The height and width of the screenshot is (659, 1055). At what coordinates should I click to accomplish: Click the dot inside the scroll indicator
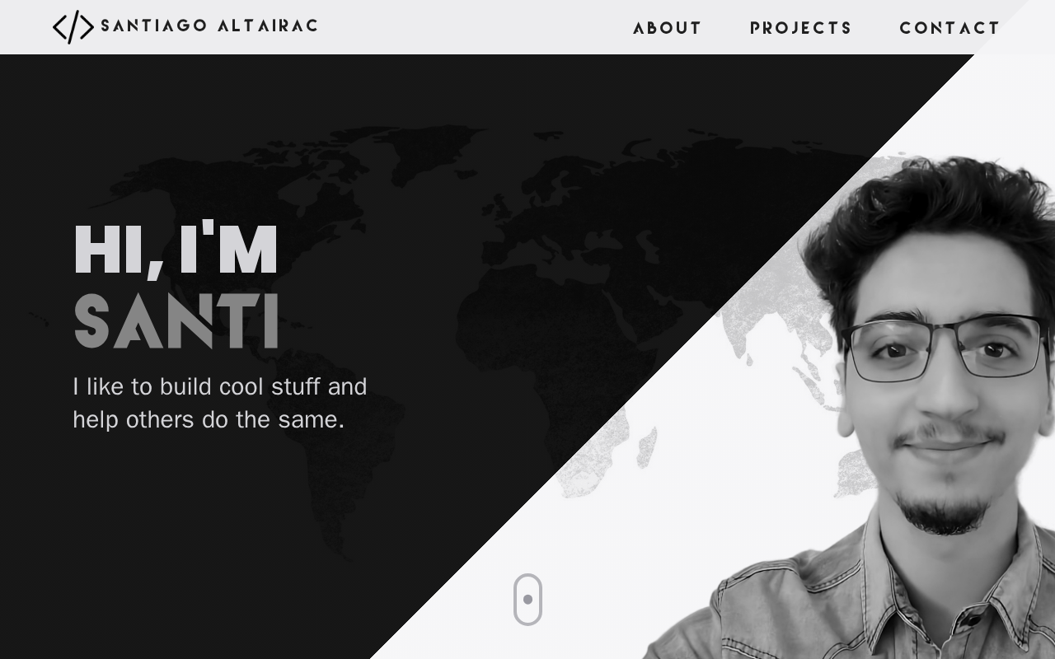[x=527, y=600]
